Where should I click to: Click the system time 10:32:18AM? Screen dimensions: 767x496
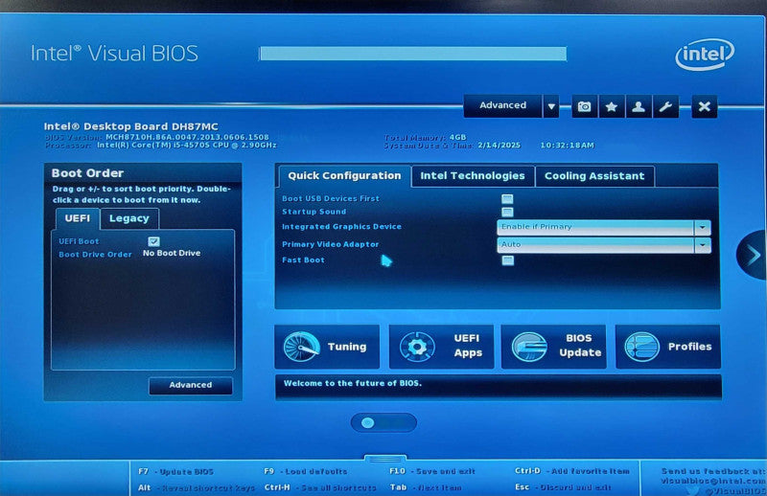[567, 146]
